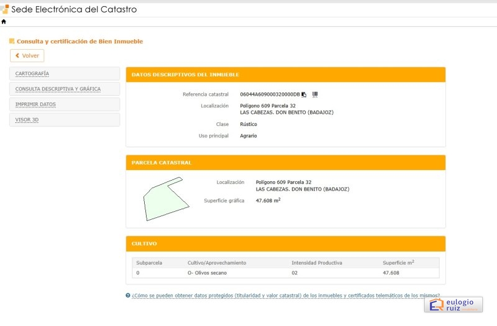Screen dimensions: 497x326
Task: Click the Subparcela column header
Action: pyautogui.click(x=149, y=263)
